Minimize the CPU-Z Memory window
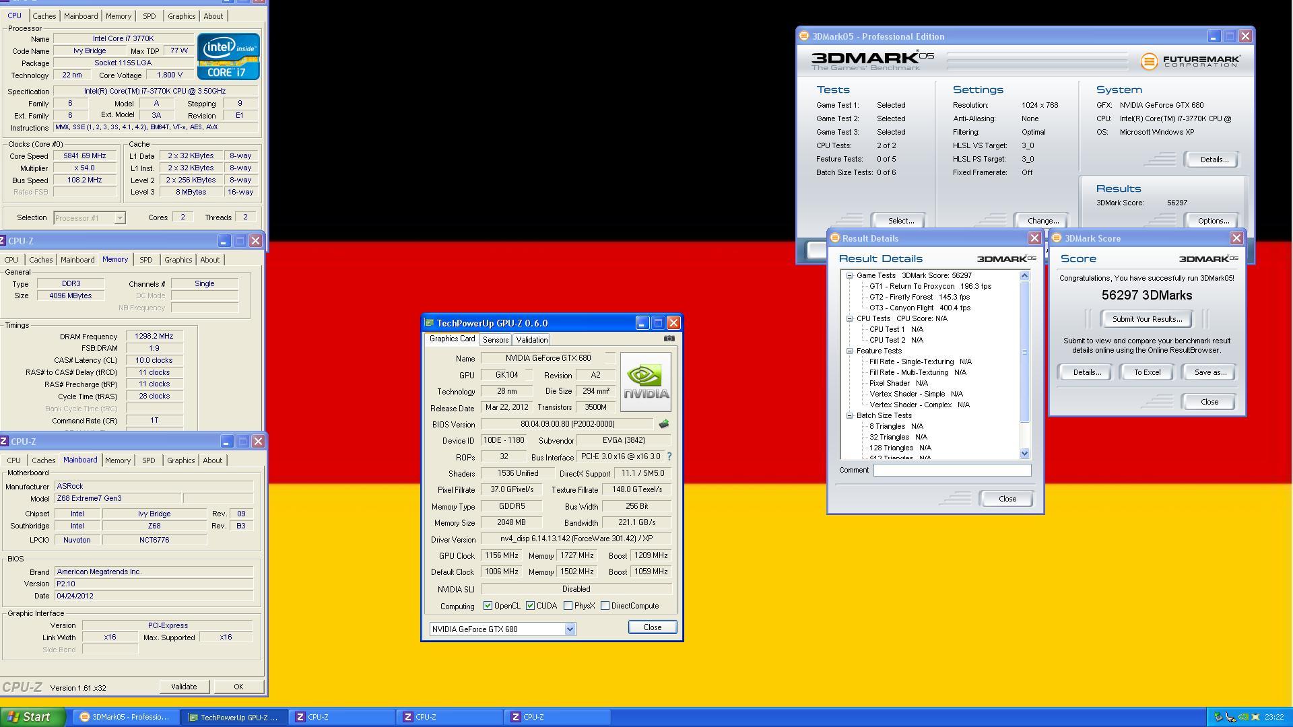 click(224, 241)
